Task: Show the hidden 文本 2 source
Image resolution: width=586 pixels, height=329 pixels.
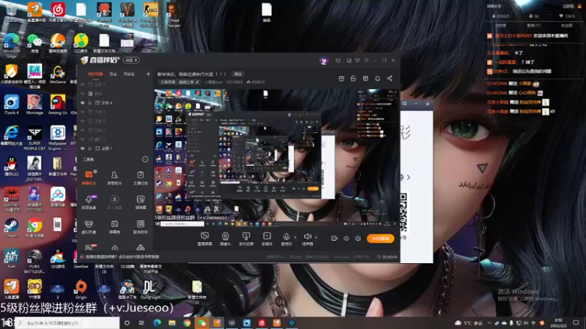Action: click(x=83, y=121)
